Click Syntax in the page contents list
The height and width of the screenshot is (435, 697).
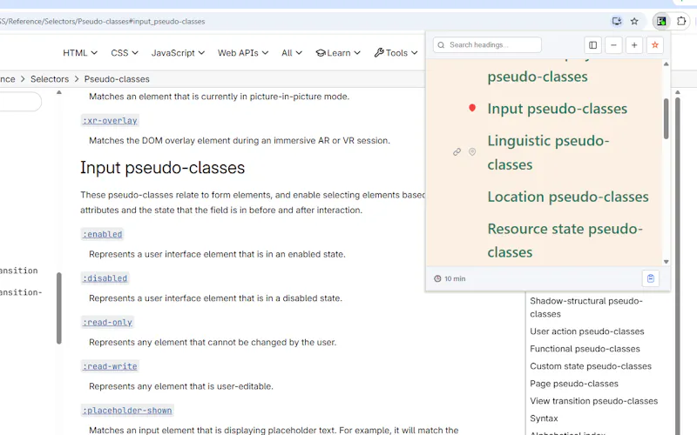tap(544, 418)
